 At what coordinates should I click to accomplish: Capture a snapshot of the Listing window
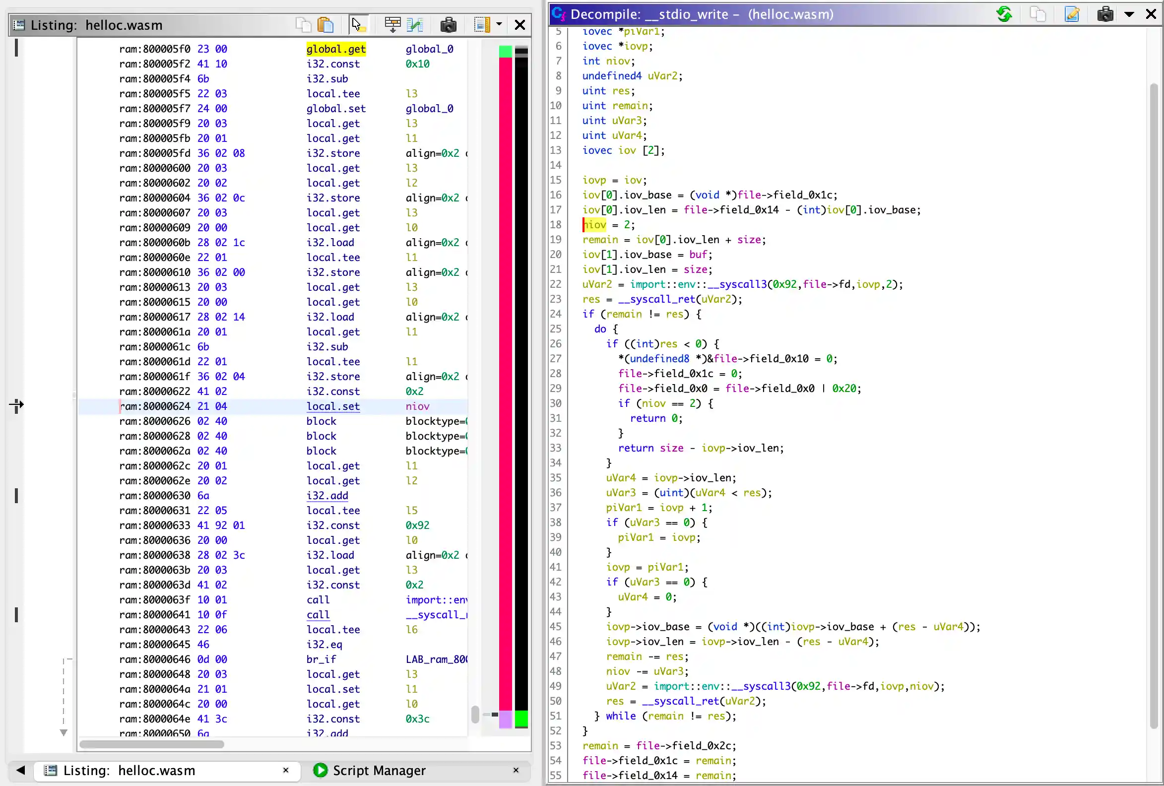pyautogui.click(x=448, y=24)
